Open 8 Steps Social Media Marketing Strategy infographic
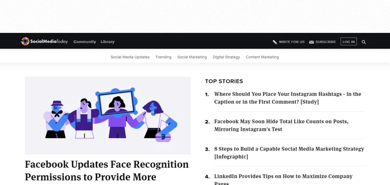The image size is (390, 185). click(289, 153)
